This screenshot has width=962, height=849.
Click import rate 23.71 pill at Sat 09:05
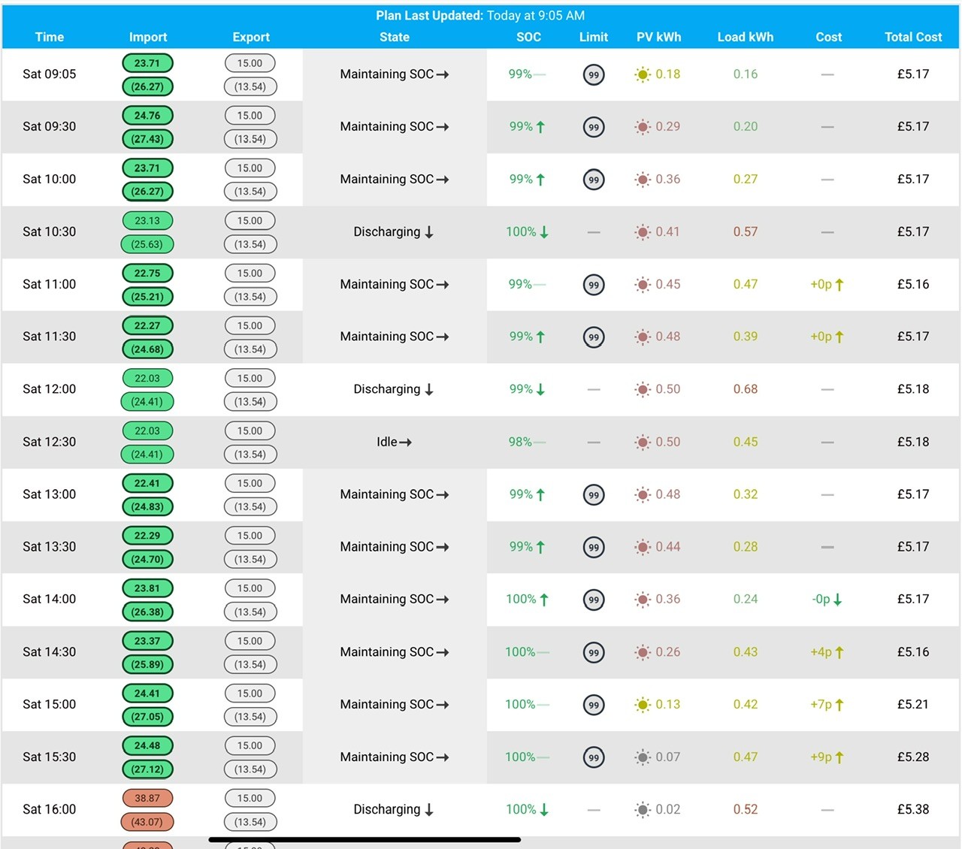(147, 63)
